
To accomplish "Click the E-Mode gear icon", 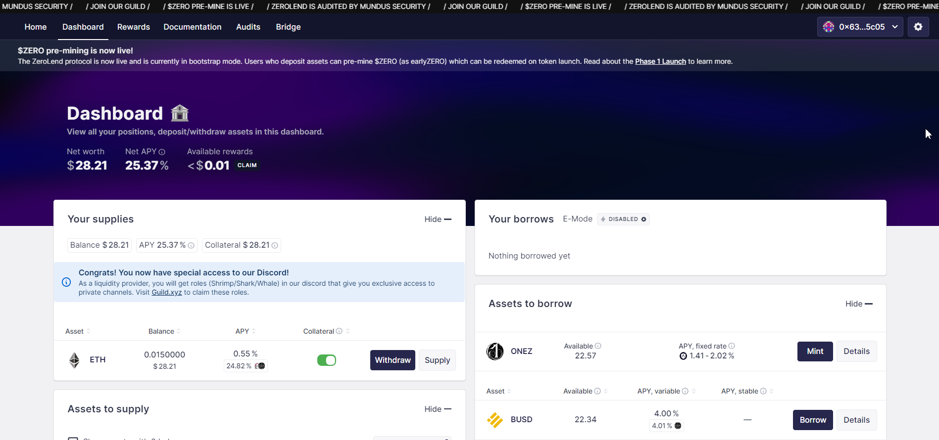I will point(644,219).
